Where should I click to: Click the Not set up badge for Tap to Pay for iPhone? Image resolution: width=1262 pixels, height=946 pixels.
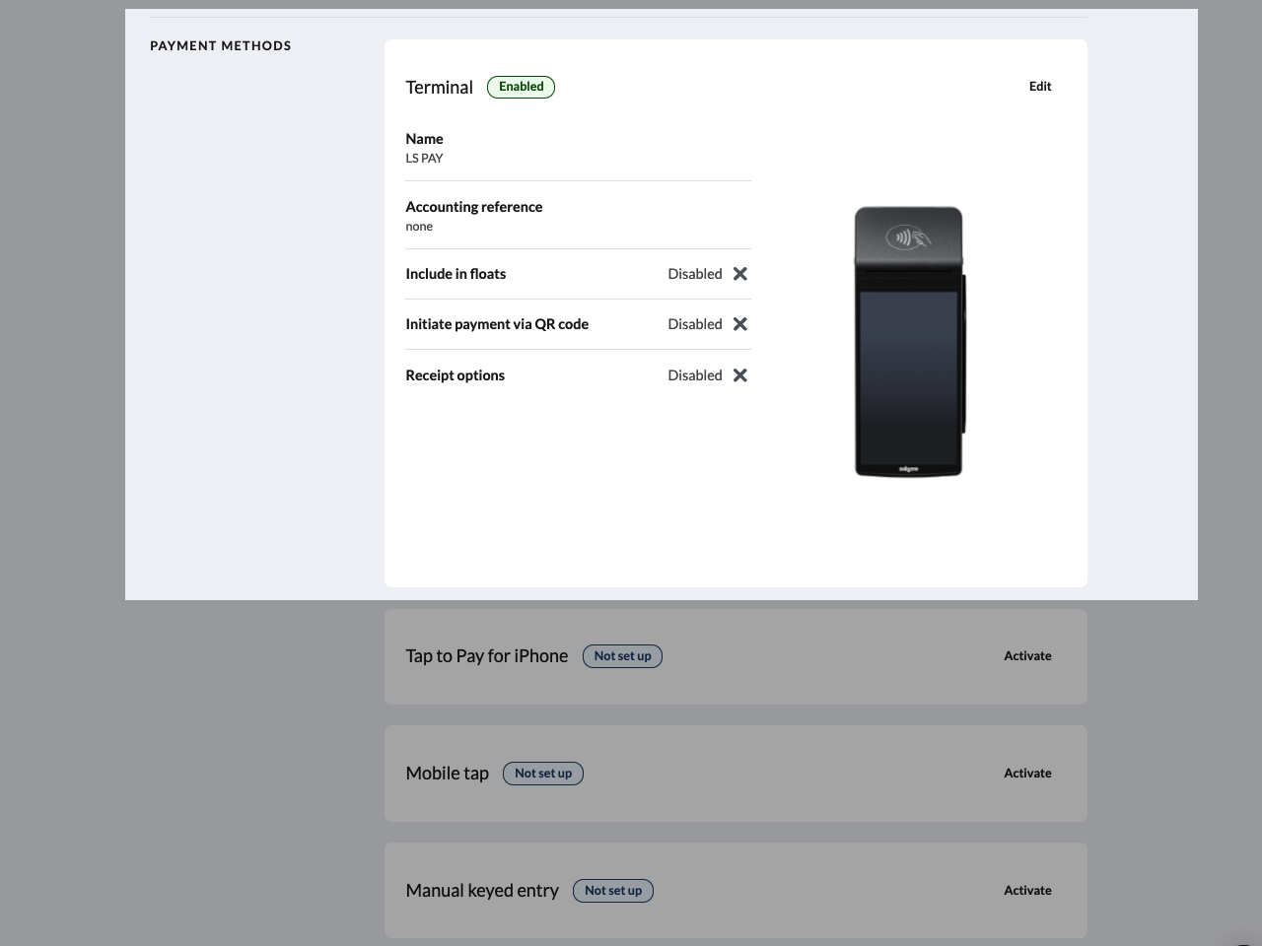622,655
